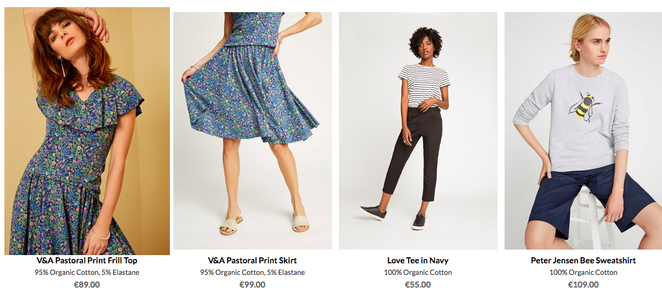
Task: Click 100% Organic Cotton under the Bee Sweatshirt
Action: [583, 273]
